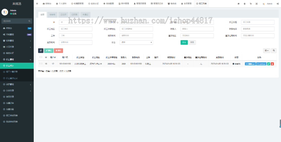Click the red trash icon in the row
This screenshot has width=281, height=142.
click(272, 64)
